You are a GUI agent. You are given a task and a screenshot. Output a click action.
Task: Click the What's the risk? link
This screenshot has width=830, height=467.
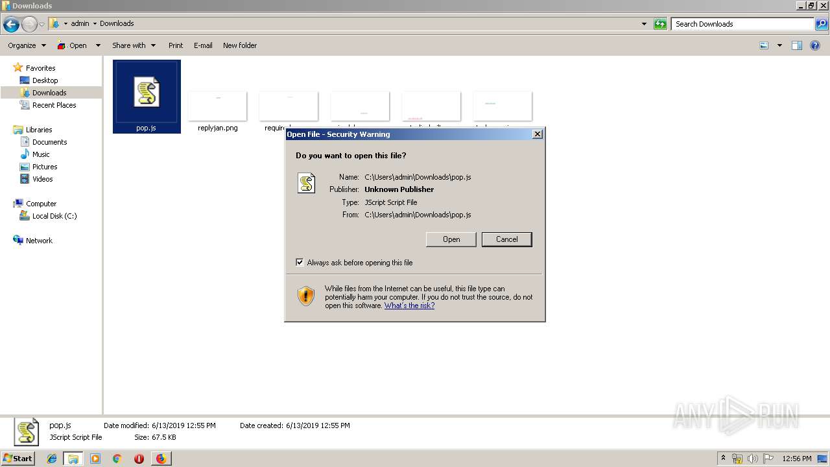click(409, 305)
